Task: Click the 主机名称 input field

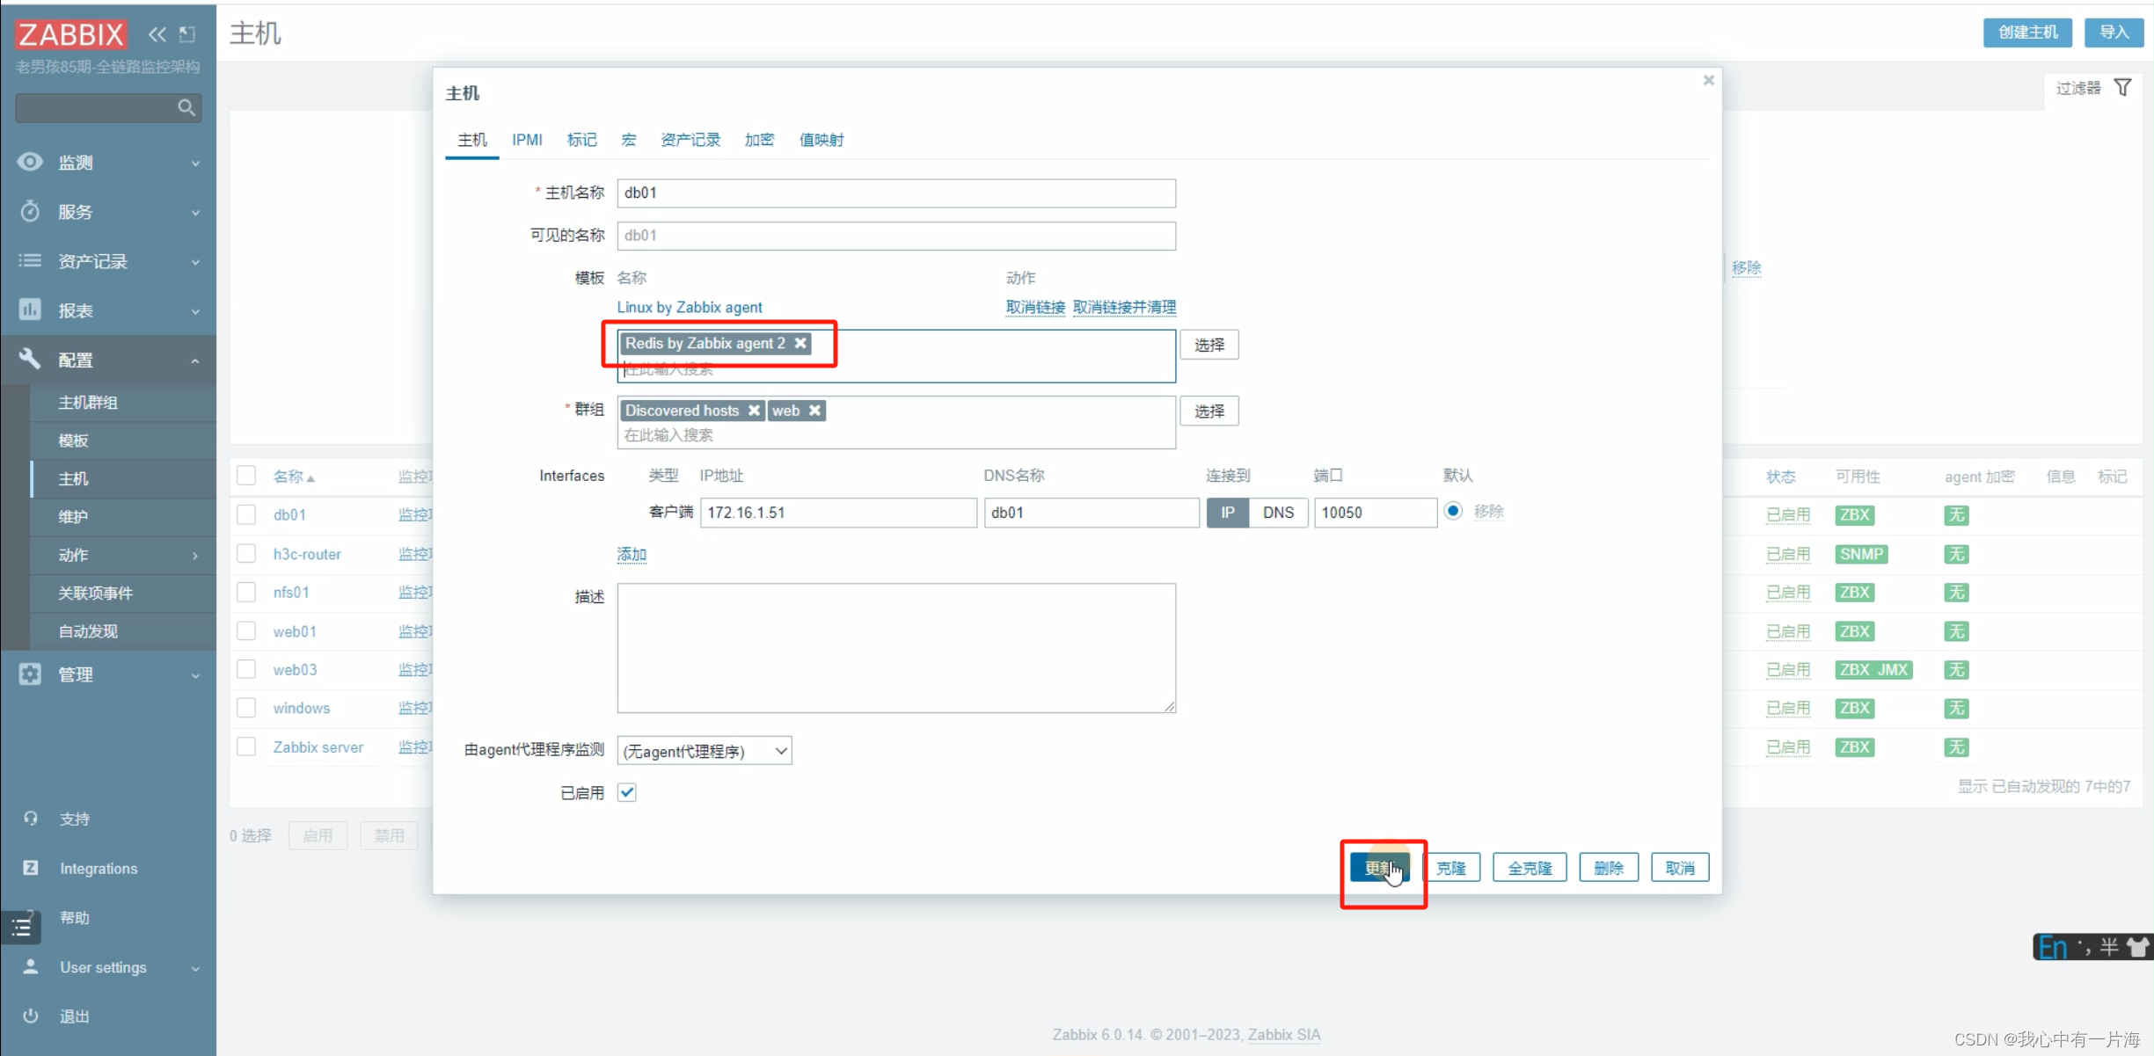Action: 896,193
